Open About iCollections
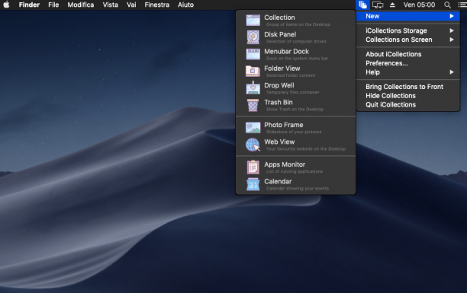This screenshot has height=293, width=467. click(x=408, y=54)
